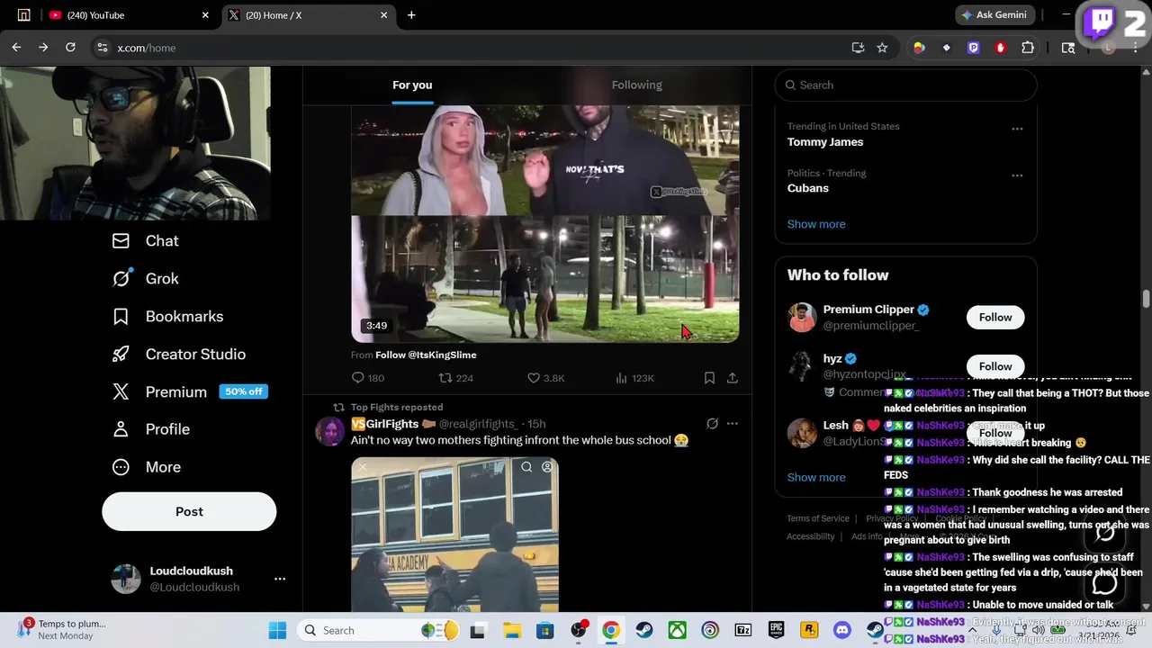Open weather widget Temps to plummet
The width and height of the screenshot is (1152, 648).
(63, 629)
